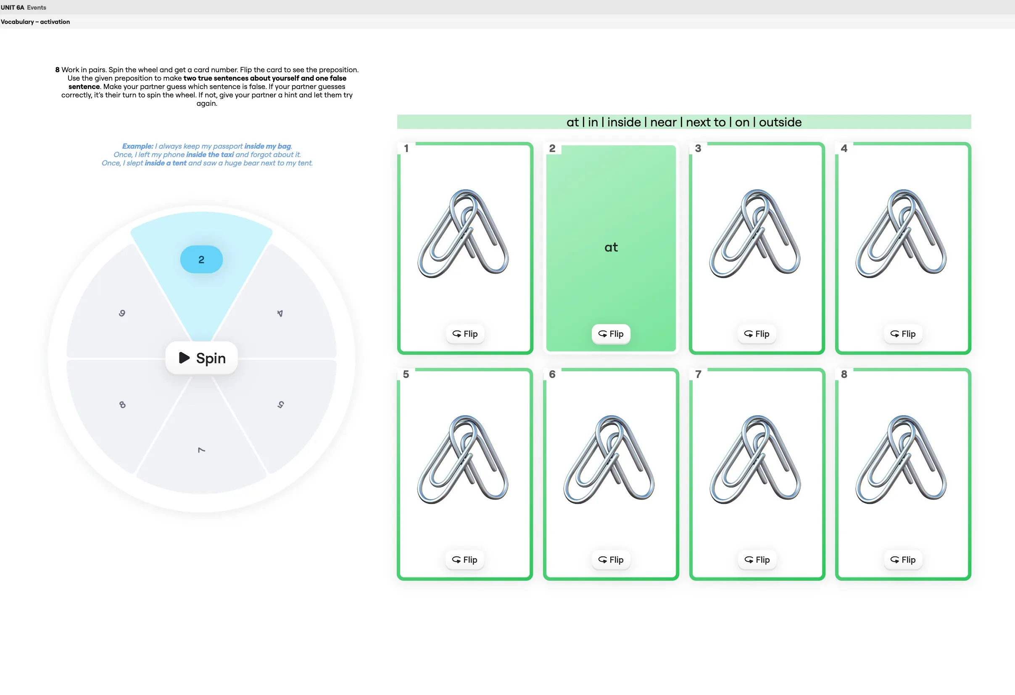Click the paperclip image on card 5
The image size is (1015, 695).
(x=464, y=459)
